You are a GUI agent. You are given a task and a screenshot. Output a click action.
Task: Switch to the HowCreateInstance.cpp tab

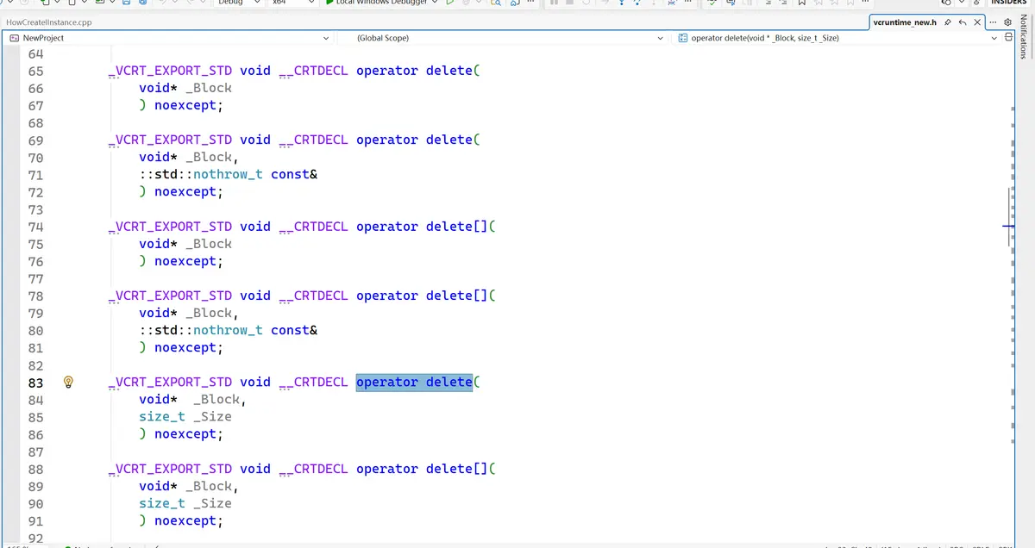pyautogui.click(x=49, y=22)
